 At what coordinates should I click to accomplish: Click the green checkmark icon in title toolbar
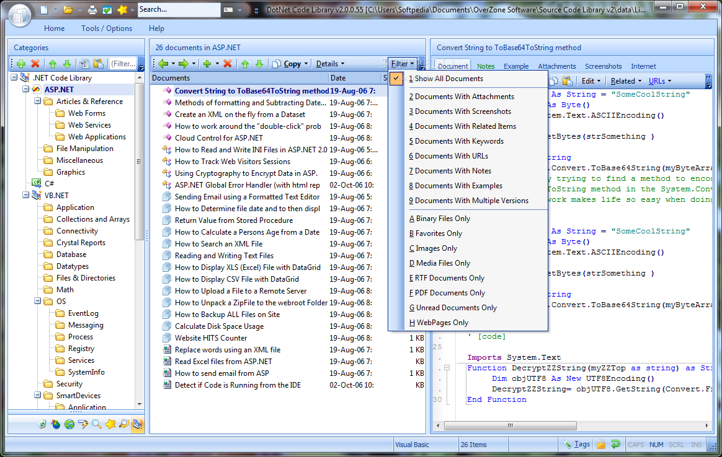click(107, 10)
